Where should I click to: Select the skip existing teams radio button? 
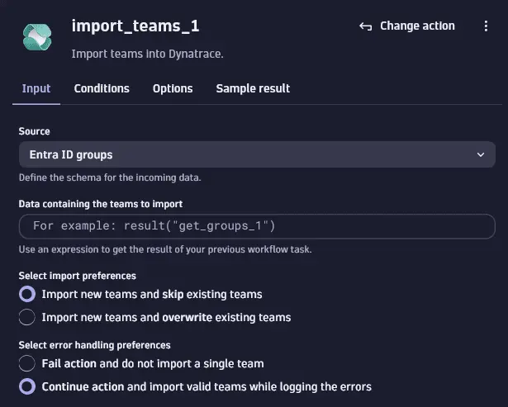27,294
